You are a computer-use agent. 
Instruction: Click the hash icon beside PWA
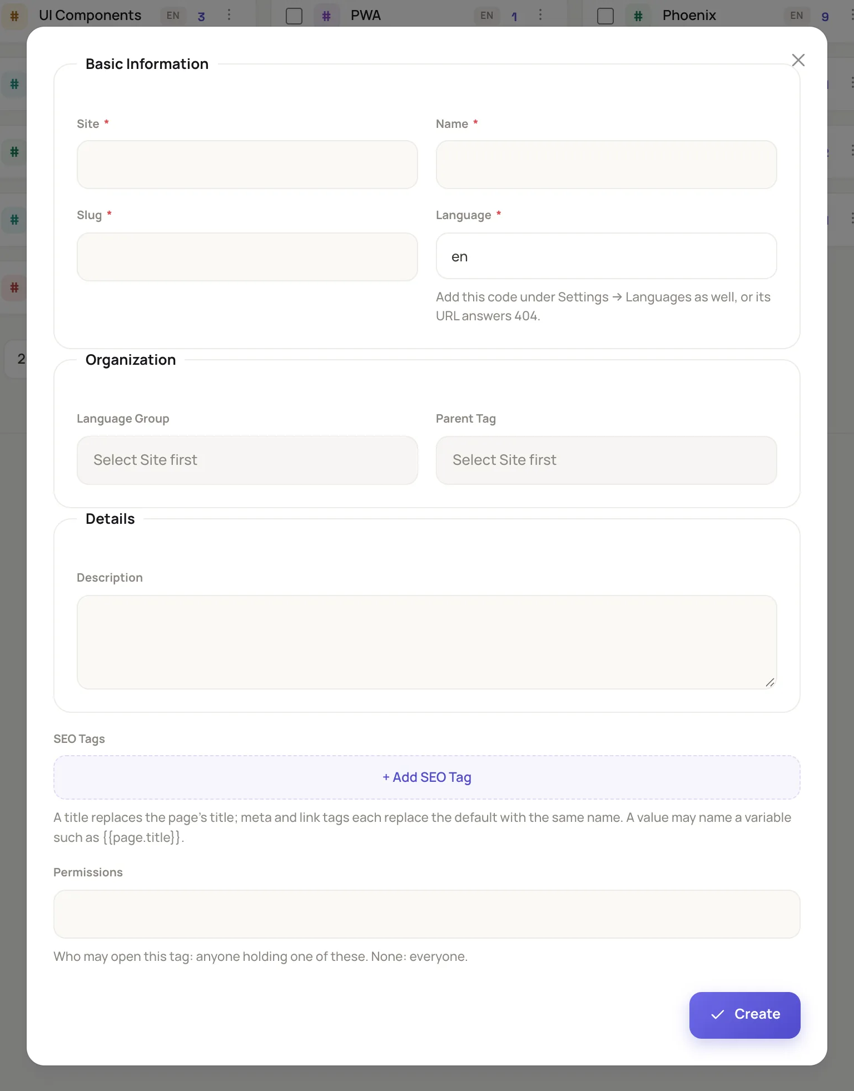point(326,16)
